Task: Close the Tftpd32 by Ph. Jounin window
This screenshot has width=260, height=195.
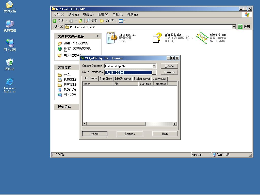Action: pyautogui.click(x=177, y=58)
